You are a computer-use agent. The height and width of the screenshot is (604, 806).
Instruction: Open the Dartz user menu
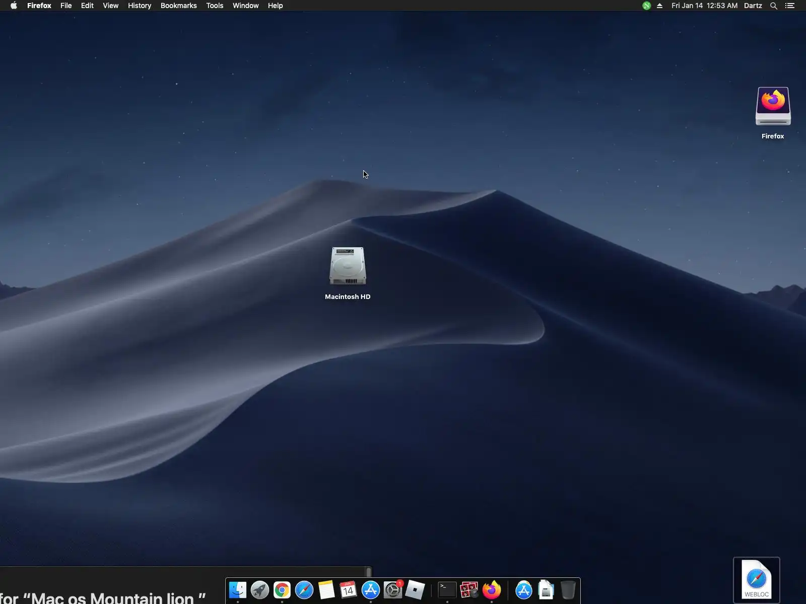[x=753, y=6]
